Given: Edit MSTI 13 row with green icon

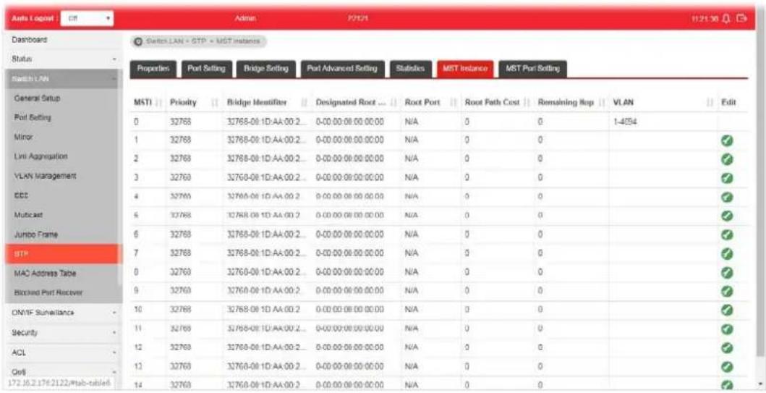Looking at the screenshot, I should [728, 366].
